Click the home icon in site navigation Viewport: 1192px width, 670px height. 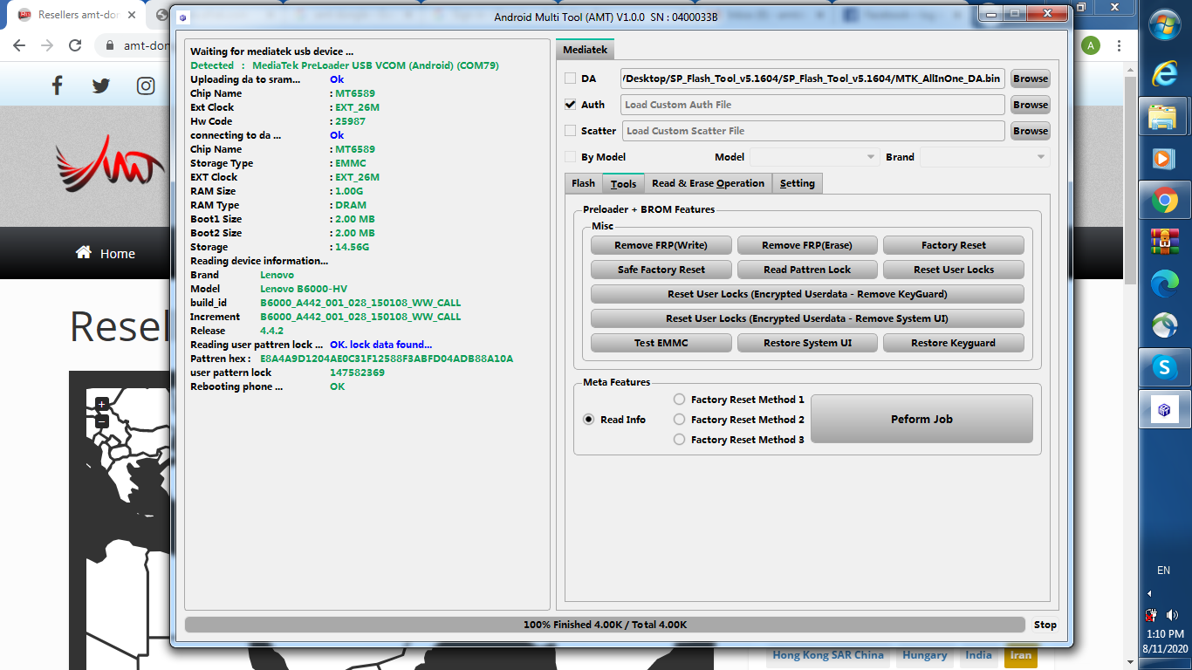click(84, 252)
